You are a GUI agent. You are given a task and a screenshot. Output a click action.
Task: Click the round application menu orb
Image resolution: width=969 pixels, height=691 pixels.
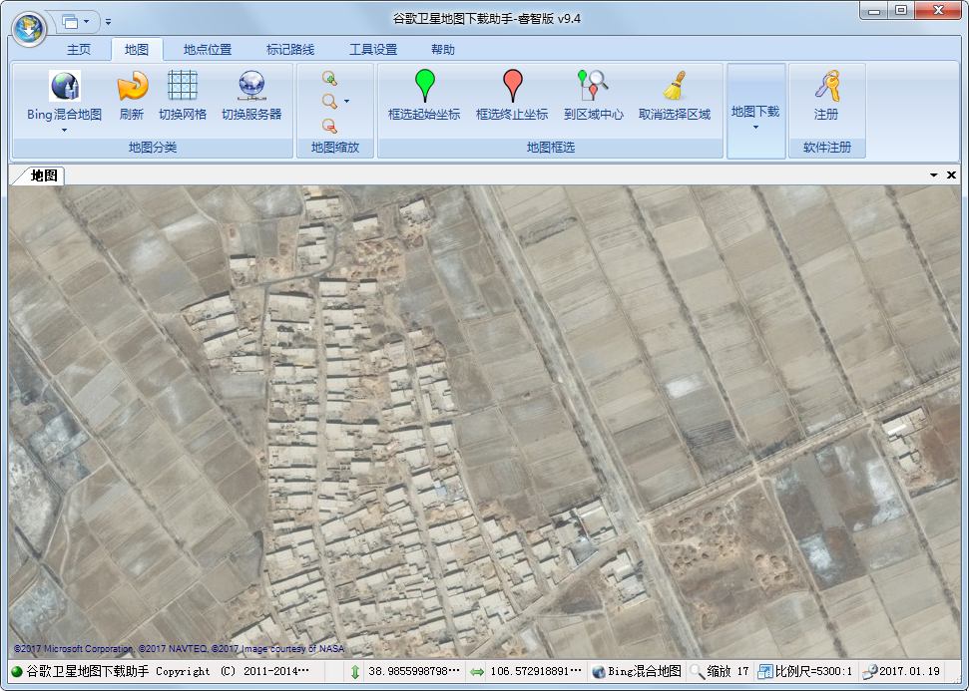click(x=30, y=24)
